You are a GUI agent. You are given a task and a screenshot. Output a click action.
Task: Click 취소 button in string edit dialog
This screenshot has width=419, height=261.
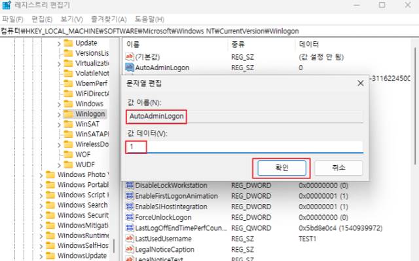(x=338, y=168)
